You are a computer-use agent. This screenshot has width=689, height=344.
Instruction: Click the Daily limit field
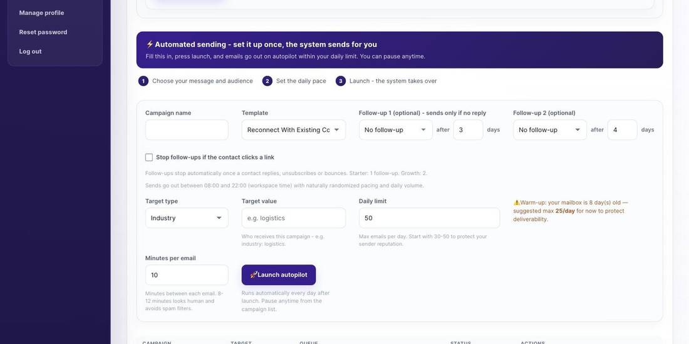click(429, 218)
